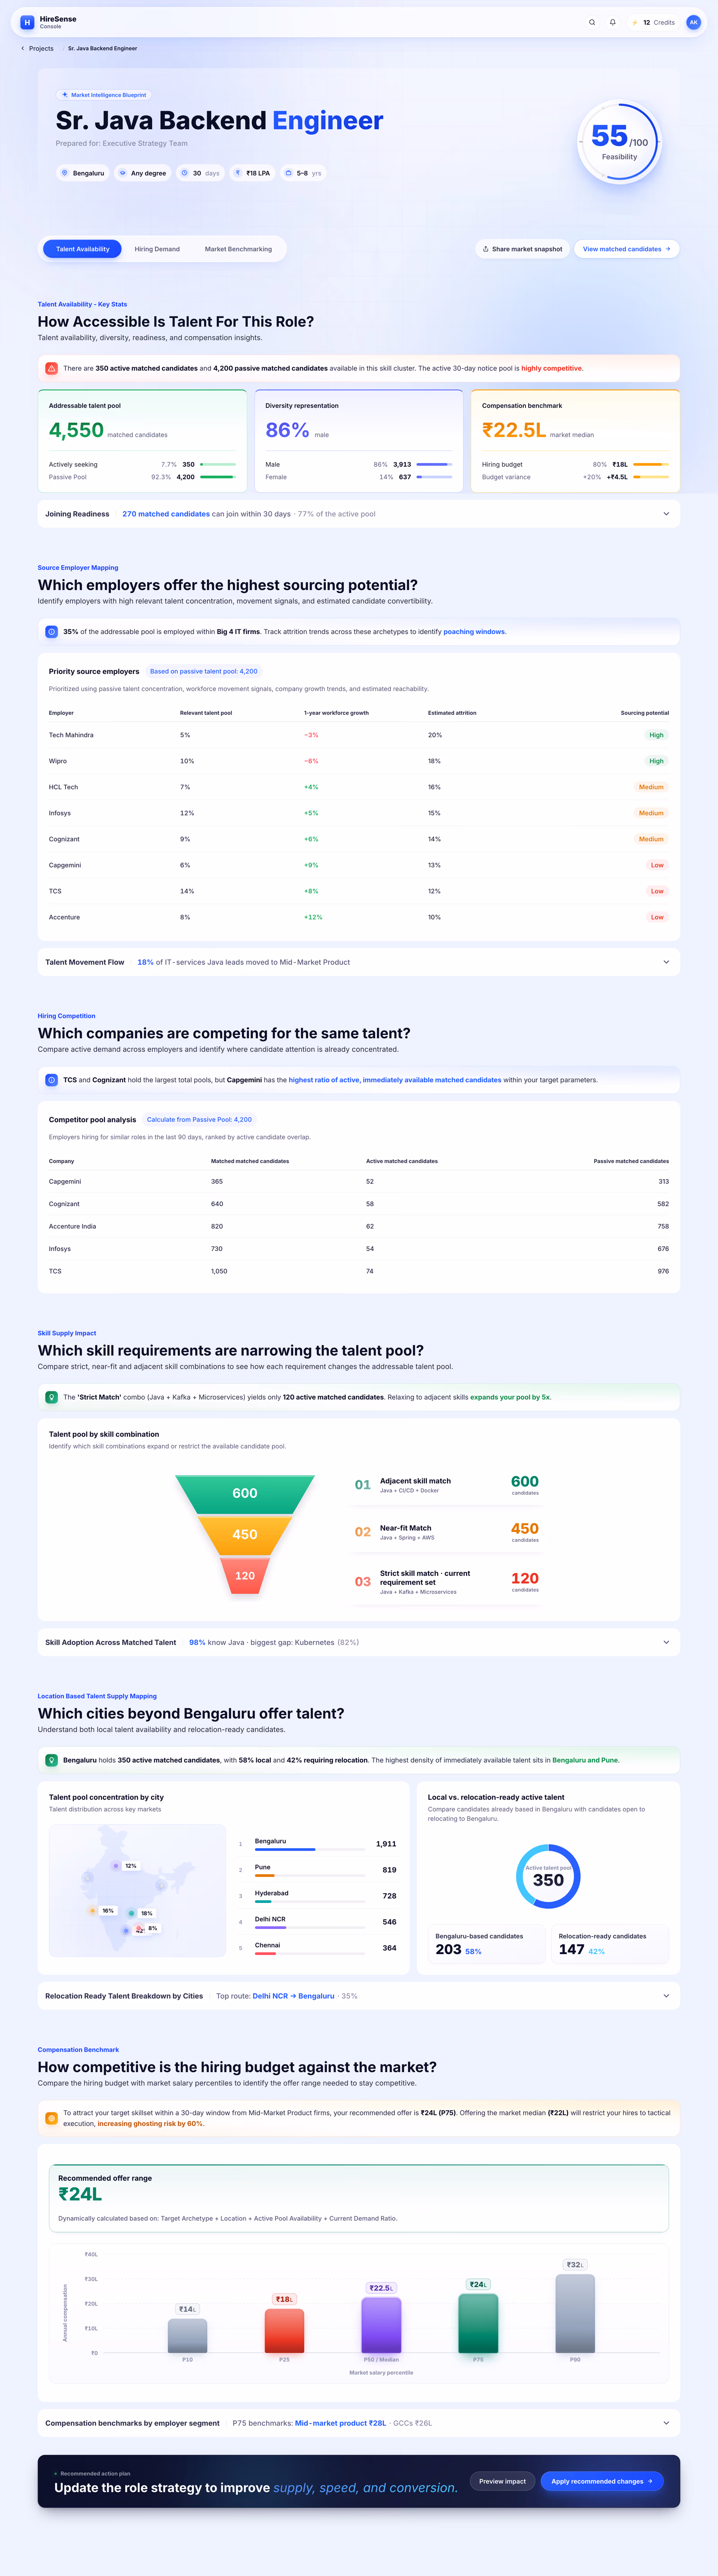
Task: Click the Sourcing potential column header
Action: point(645,713)
